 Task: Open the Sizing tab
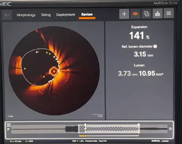pos(46,15)
